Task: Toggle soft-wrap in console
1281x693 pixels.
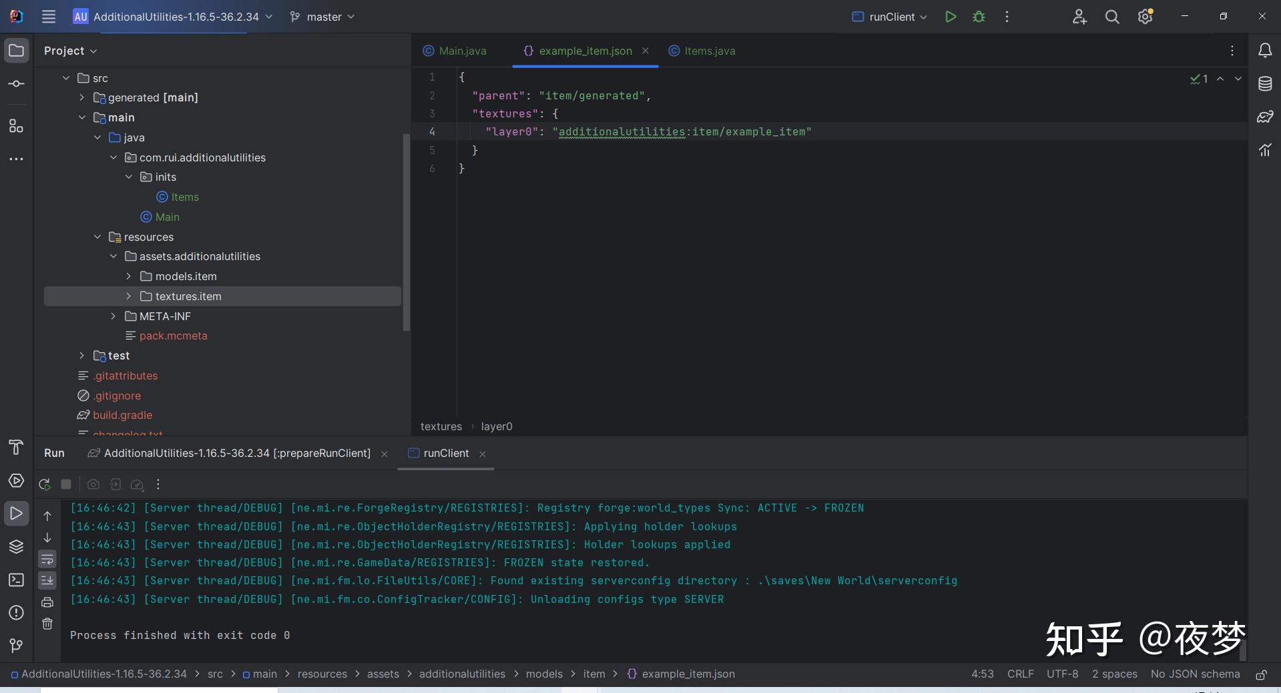Action: tap(47, 559)
